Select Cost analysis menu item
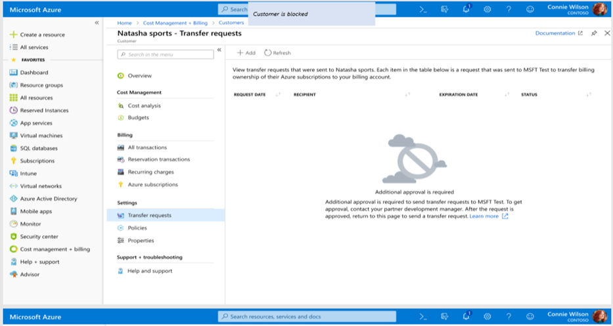Viewport: 613px width, 326px height. click(139, 106)
